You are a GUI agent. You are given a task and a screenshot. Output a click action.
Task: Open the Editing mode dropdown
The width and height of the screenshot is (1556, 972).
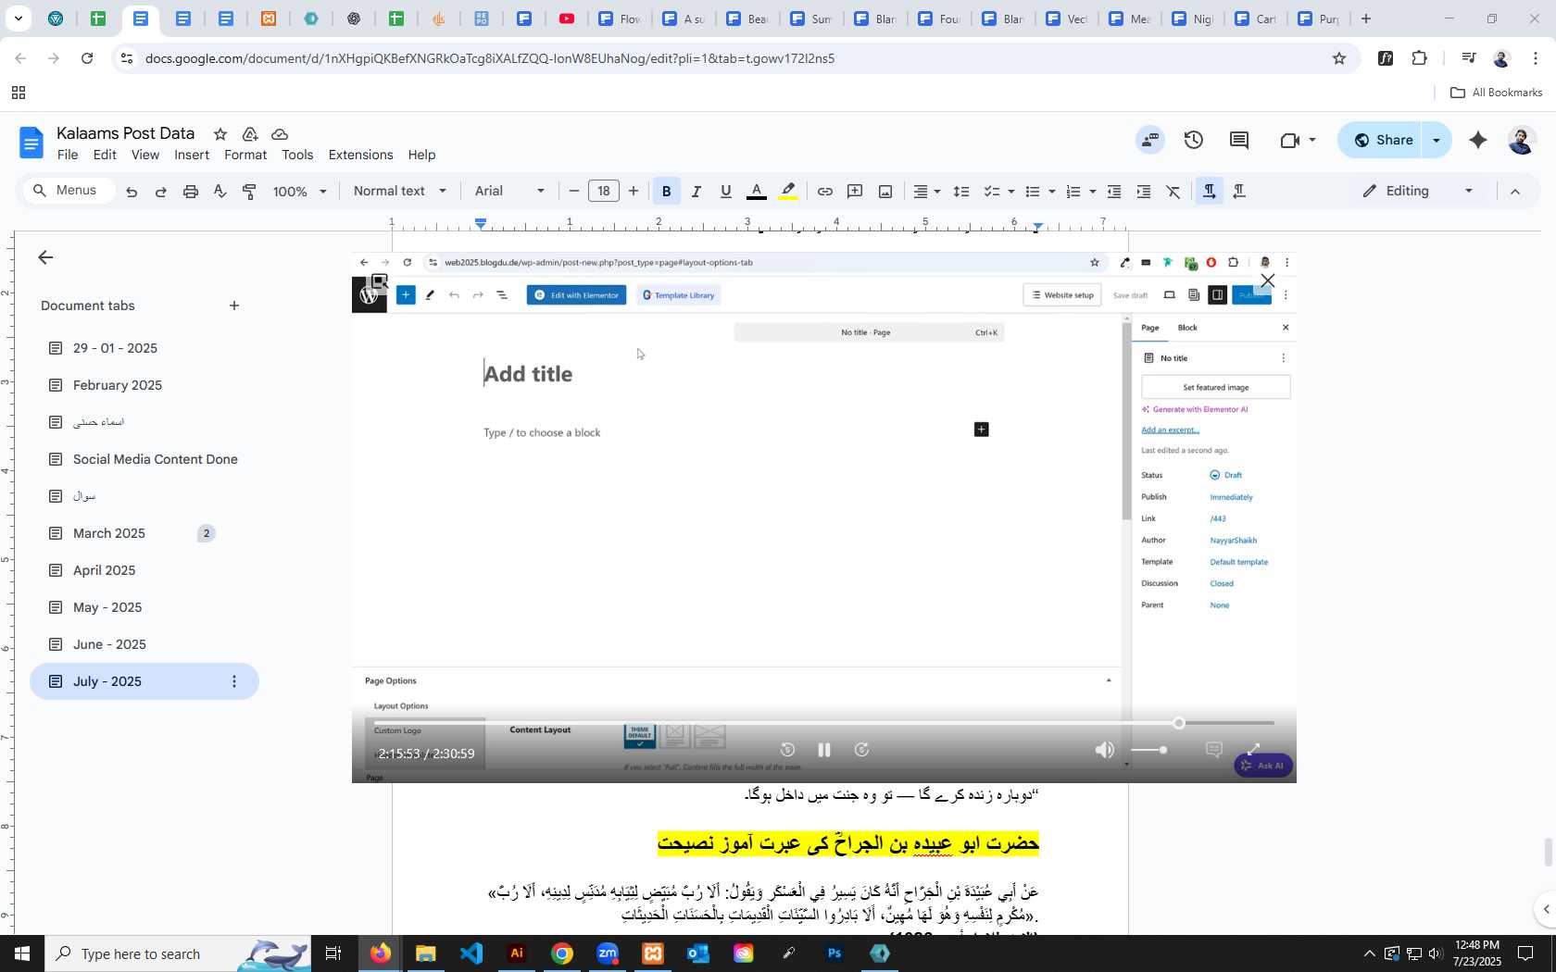pyautogui.click(x=1418, y=192)
